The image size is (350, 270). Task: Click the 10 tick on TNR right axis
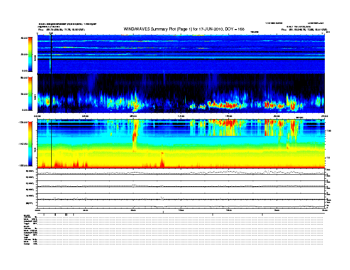[x=328, y=157]
